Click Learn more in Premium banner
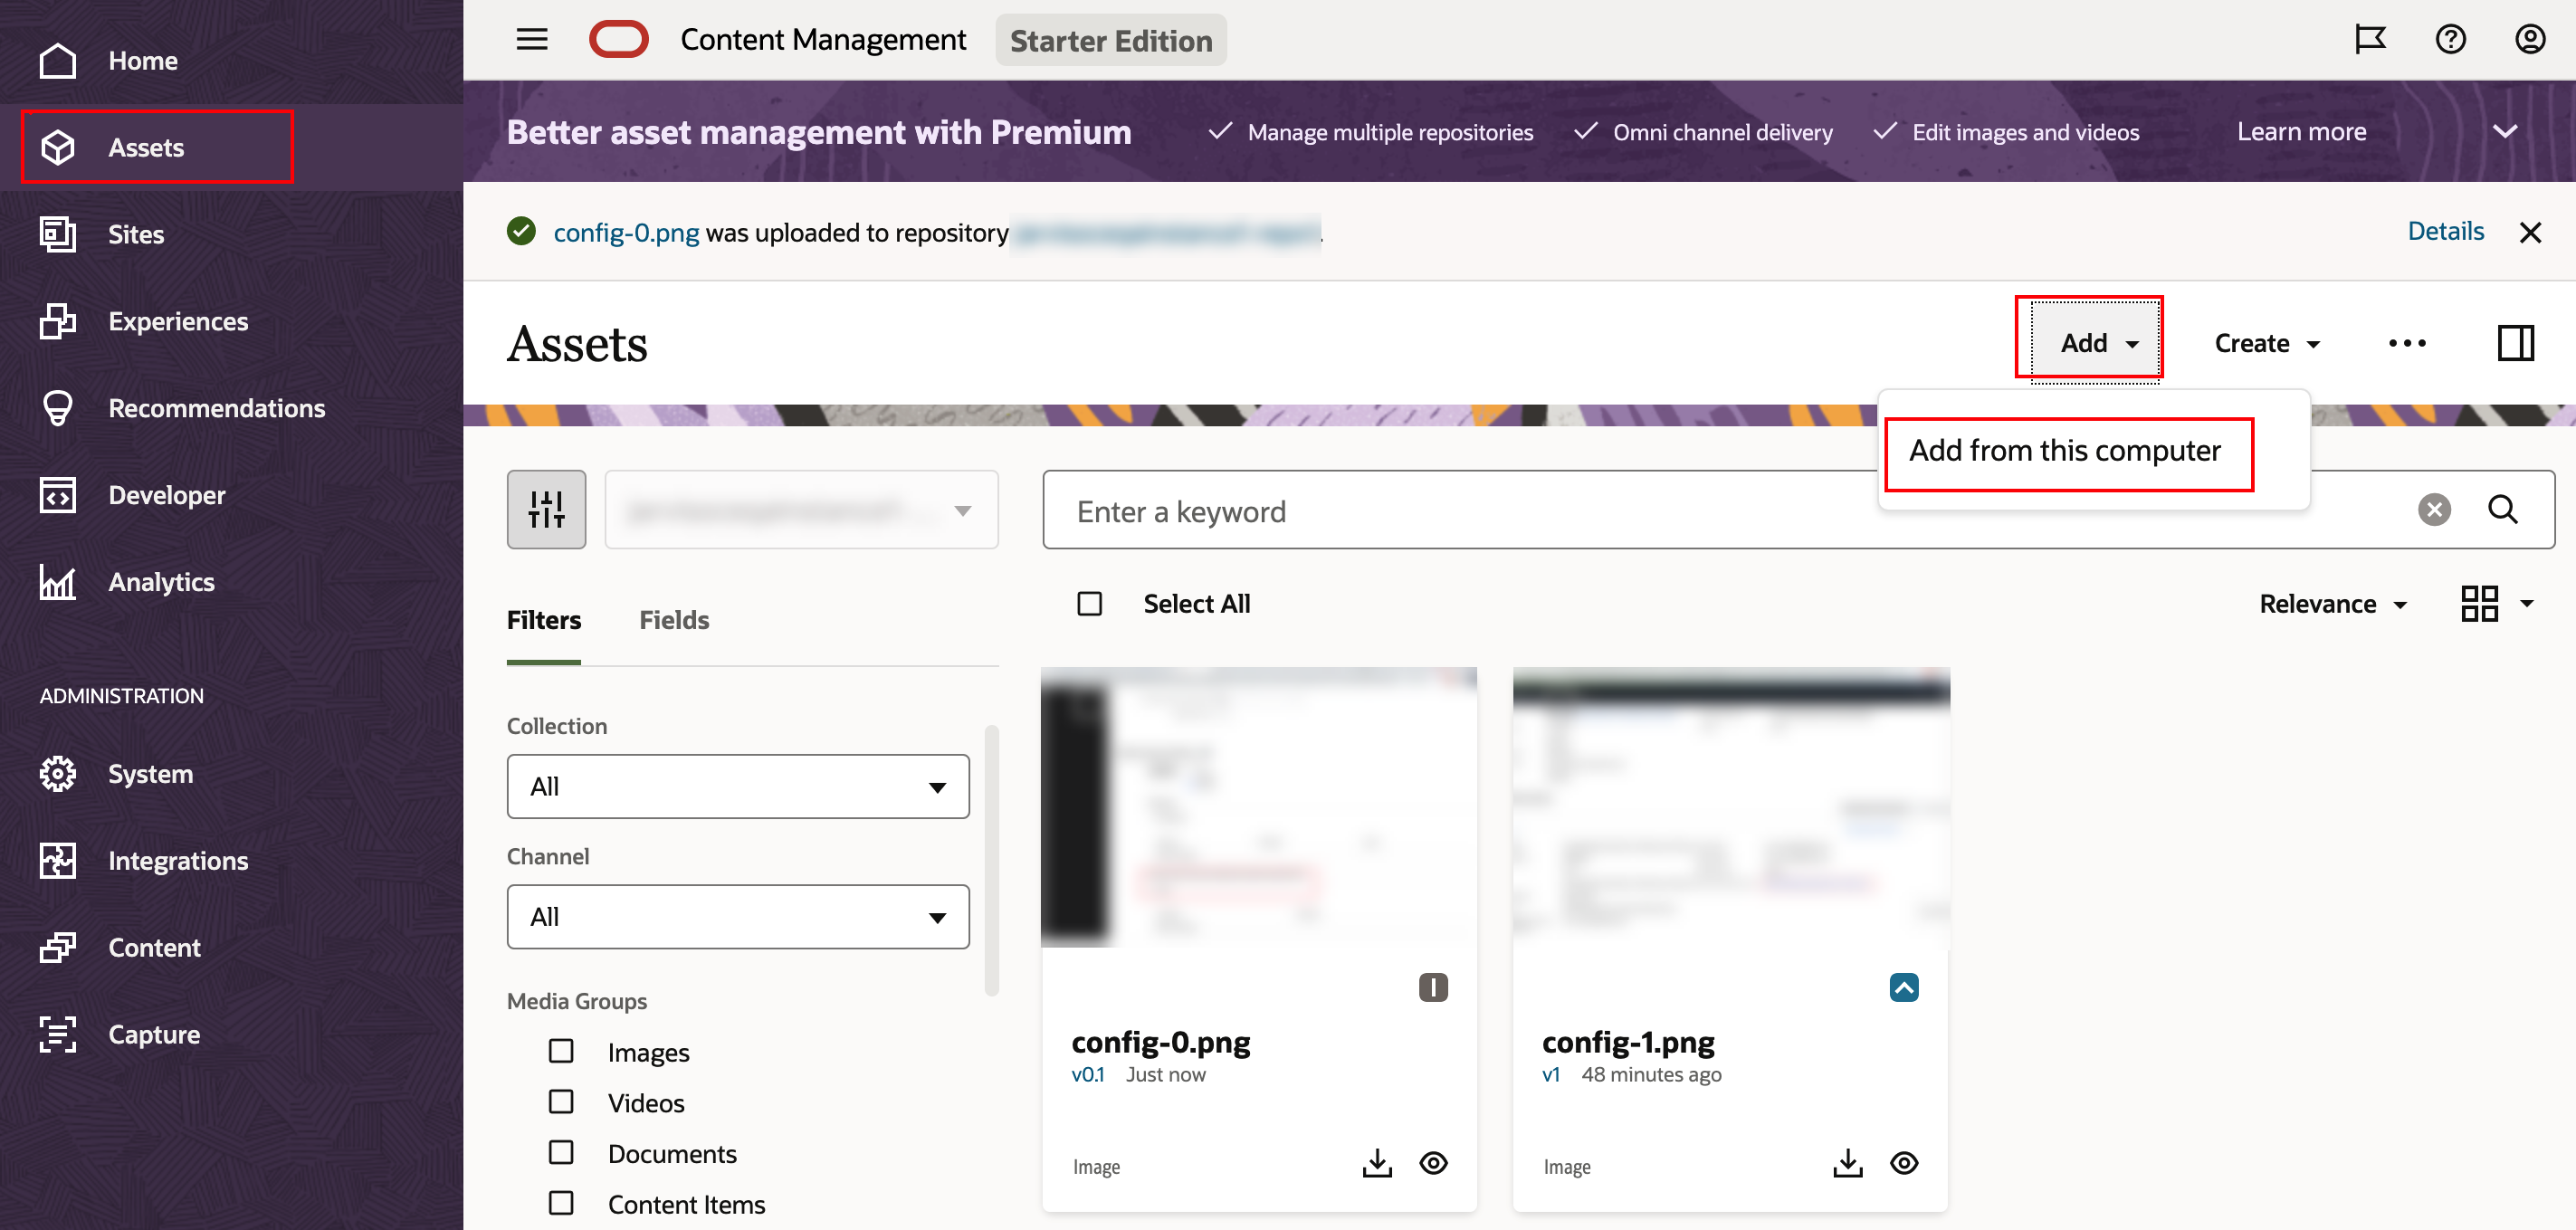This screenshot has width=2576, height=1230. (x=2301, y=132)
